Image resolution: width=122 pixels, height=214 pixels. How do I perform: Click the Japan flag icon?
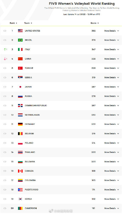[20, 87]
